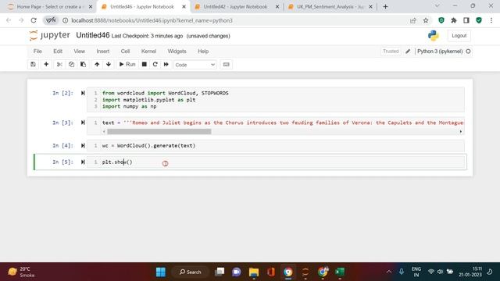This screenshot has height=281, width=500.
Task: Open Excel from taskbar
Action: 340,272
